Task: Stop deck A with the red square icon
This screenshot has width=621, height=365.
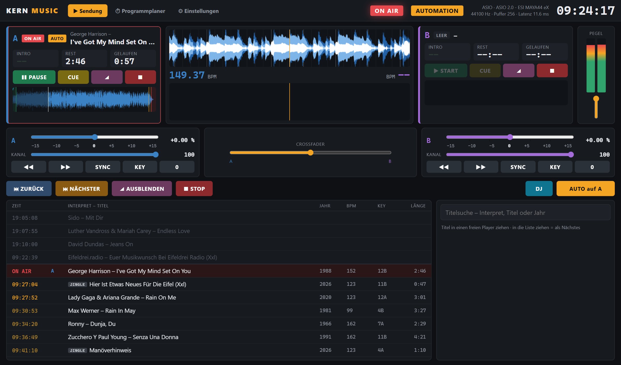Action: 140,77
